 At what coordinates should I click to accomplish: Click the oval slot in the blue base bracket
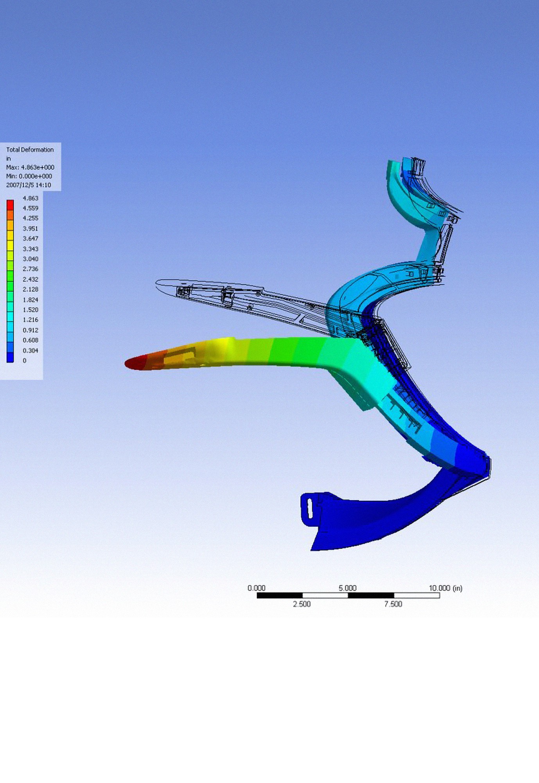[x=310, y=508]
